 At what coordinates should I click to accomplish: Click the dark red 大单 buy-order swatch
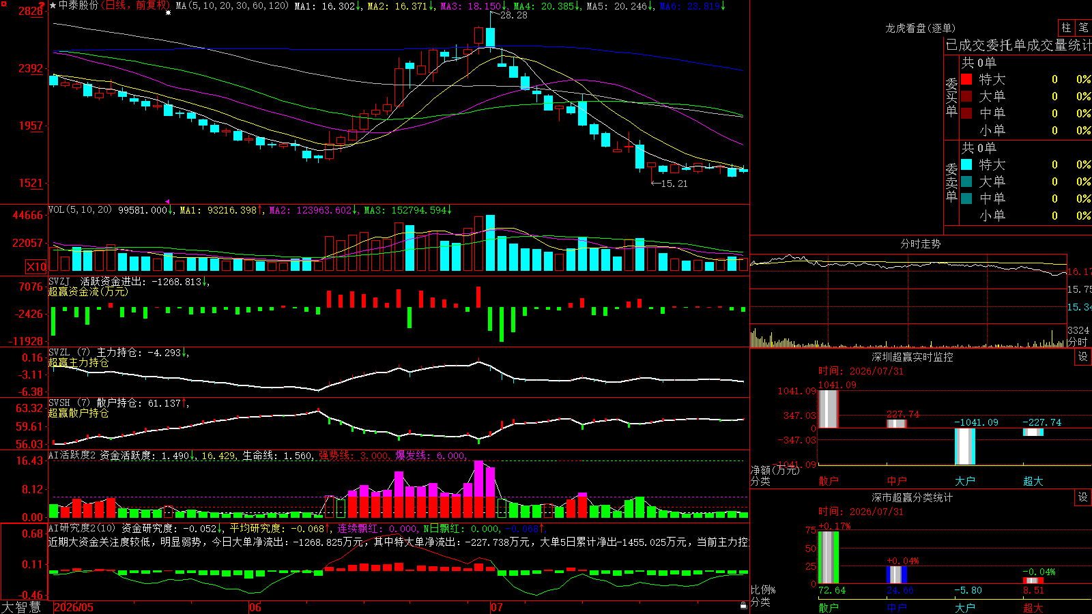(x=966, y=96)
